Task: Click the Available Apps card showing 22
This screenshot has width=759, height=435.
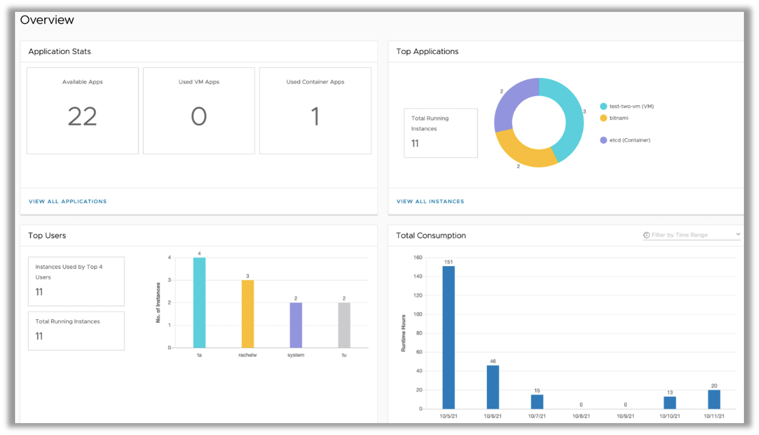Action: pyautogui.click(x=83, y=111)
